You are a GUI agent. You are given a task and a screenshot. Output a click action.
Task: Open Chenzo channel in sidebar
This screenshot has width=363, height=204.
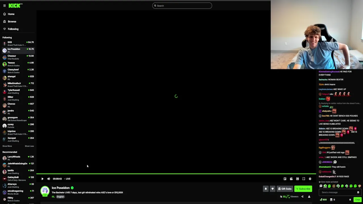pyautogui.click(x=18, y=105)
